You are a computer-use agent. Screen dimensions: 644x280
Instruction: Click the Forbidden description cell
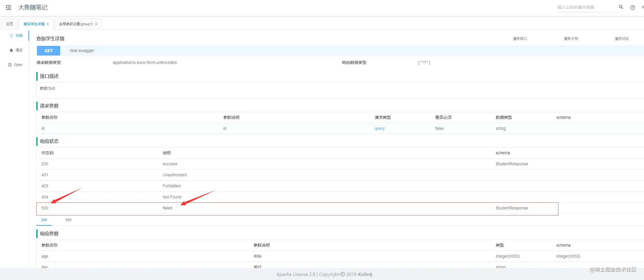coord(172,186)
